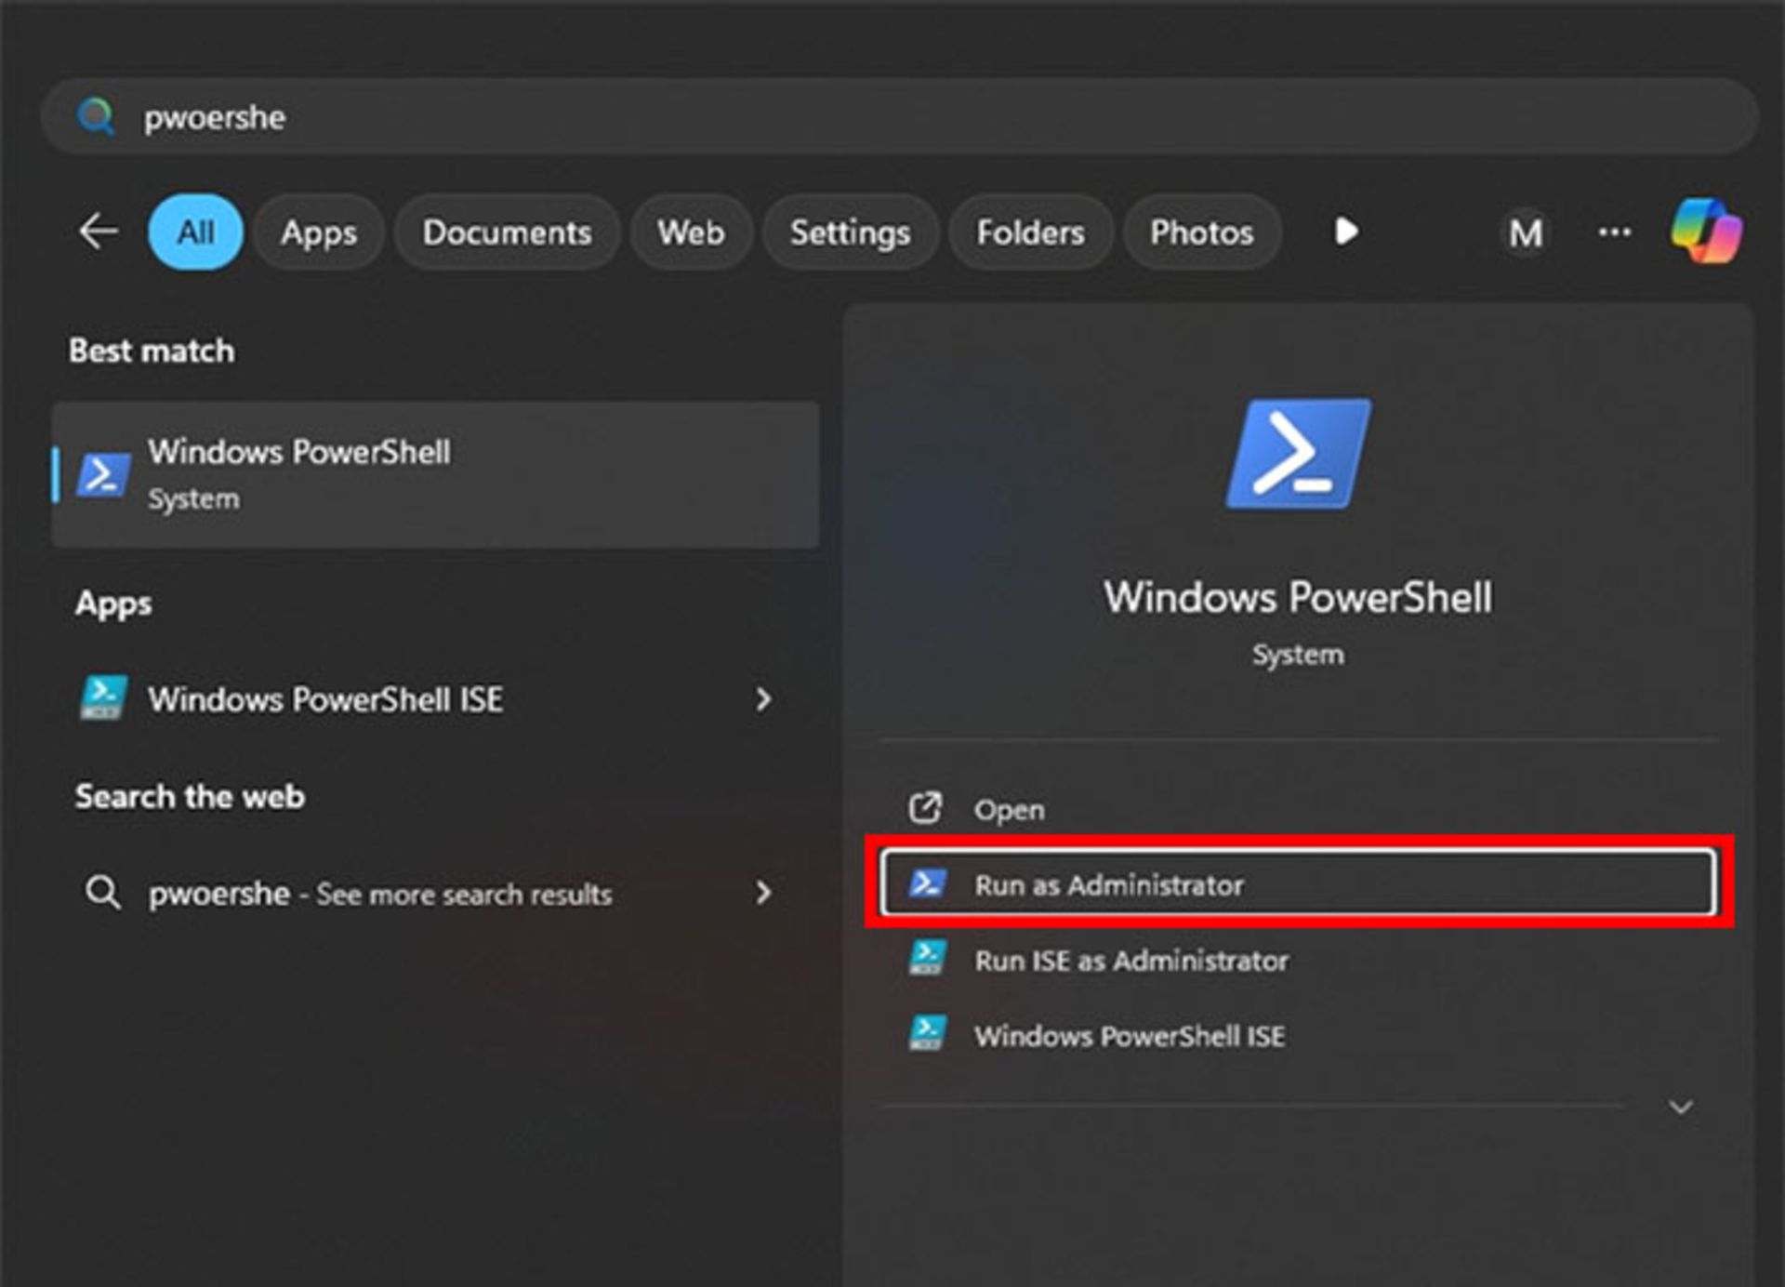Expand the pwoershe web result chevron

click(x=763, y=893)
